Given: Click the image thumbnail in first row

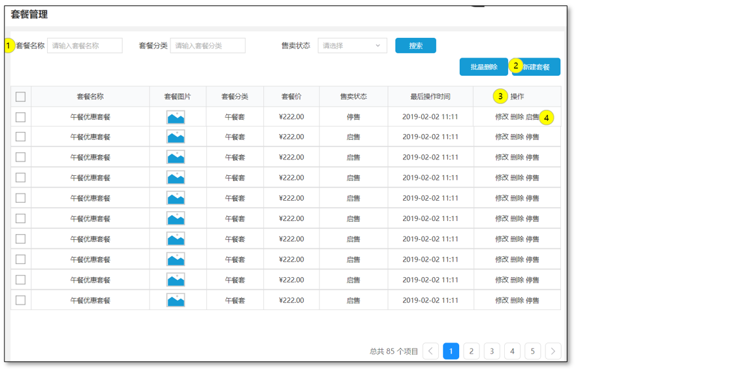Looking at the screenshot, I should tap(176, 117).
